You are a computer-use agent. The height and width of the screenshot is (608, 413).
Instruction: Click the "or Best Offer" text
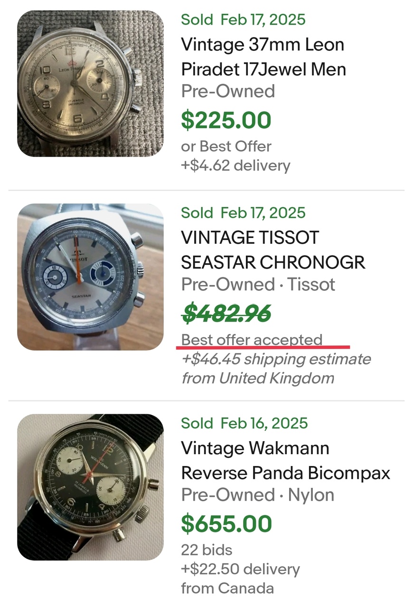pyautogui.click(x=226, y=146)
